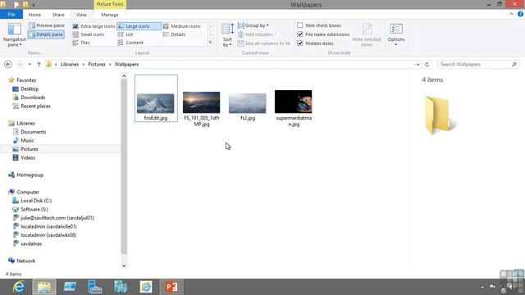The width and height of the screenshot is (525, 295).
Task: Open the Group by dropdown
Action: tap(253, 25)
